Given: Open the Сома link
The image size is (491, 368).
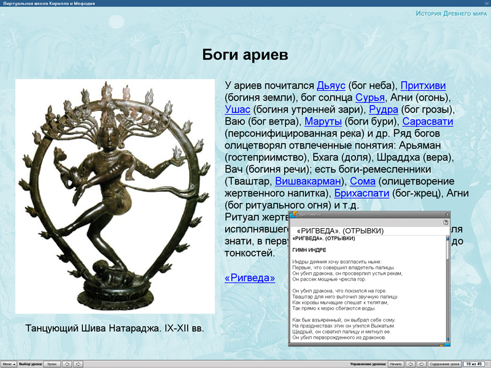Looking at the screenshot, I should [362, 181].
